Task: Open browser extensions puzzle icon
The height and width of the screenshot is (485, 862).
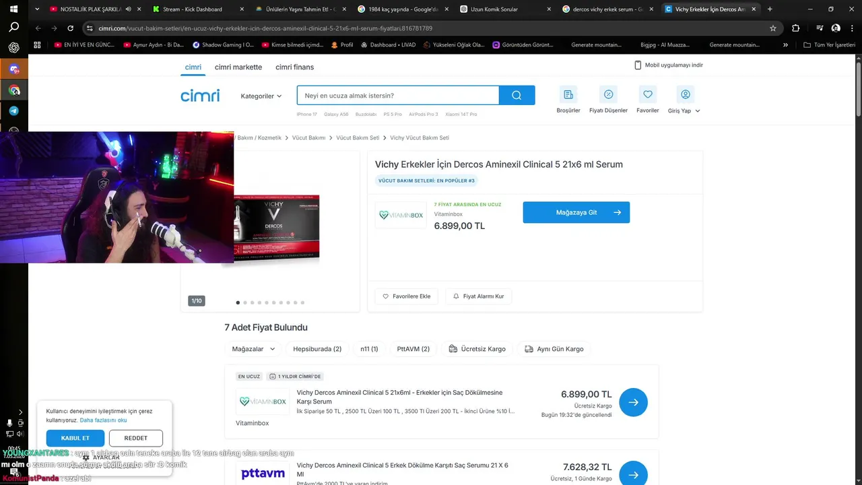Action: [796, 28]
